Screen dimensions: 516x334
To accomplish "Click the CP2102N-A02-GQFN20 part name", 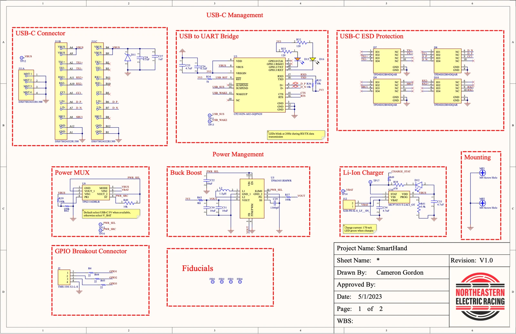I will pyautogui.click(x=248, y=114).
